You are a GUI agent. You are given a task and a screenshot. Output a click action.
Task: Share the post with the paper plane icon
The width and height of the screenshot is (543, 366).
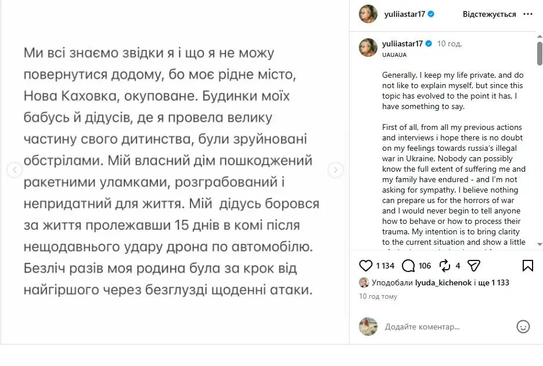click(474, 266)
